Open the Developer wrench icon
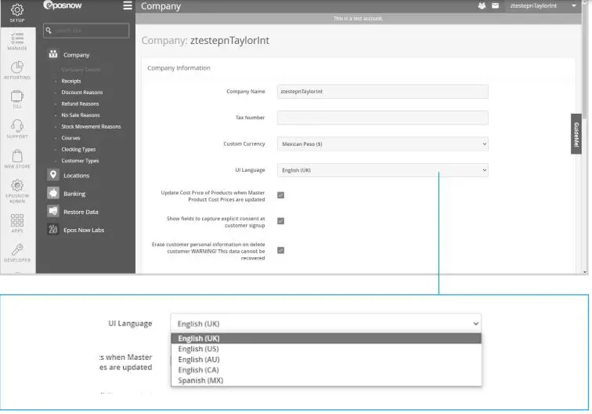 pos(16,251)
